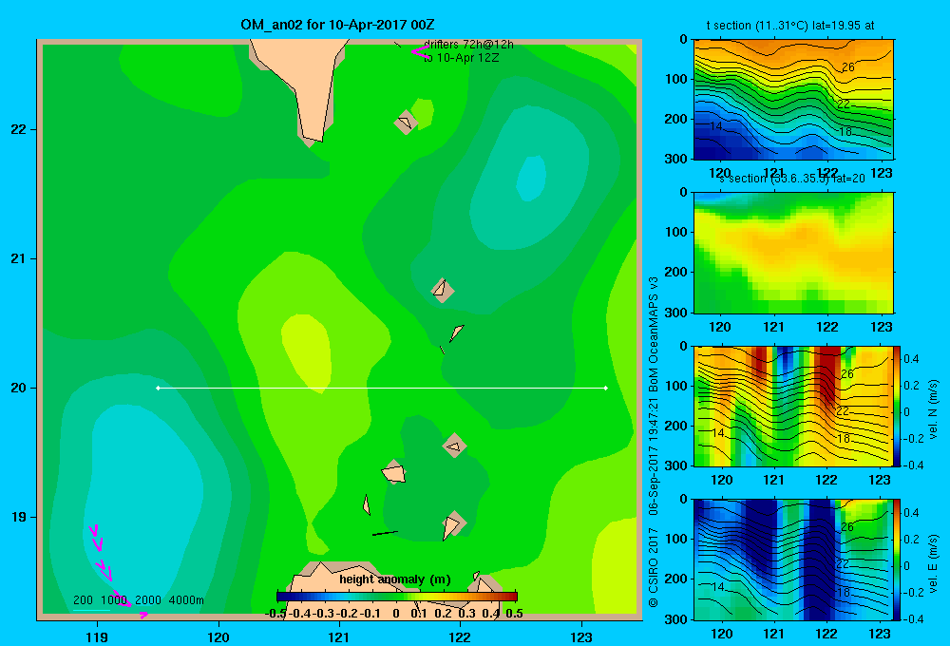Click the "vel. N (m/s)" axis label
The image size is (950, 646).
[x=933, y=409]
